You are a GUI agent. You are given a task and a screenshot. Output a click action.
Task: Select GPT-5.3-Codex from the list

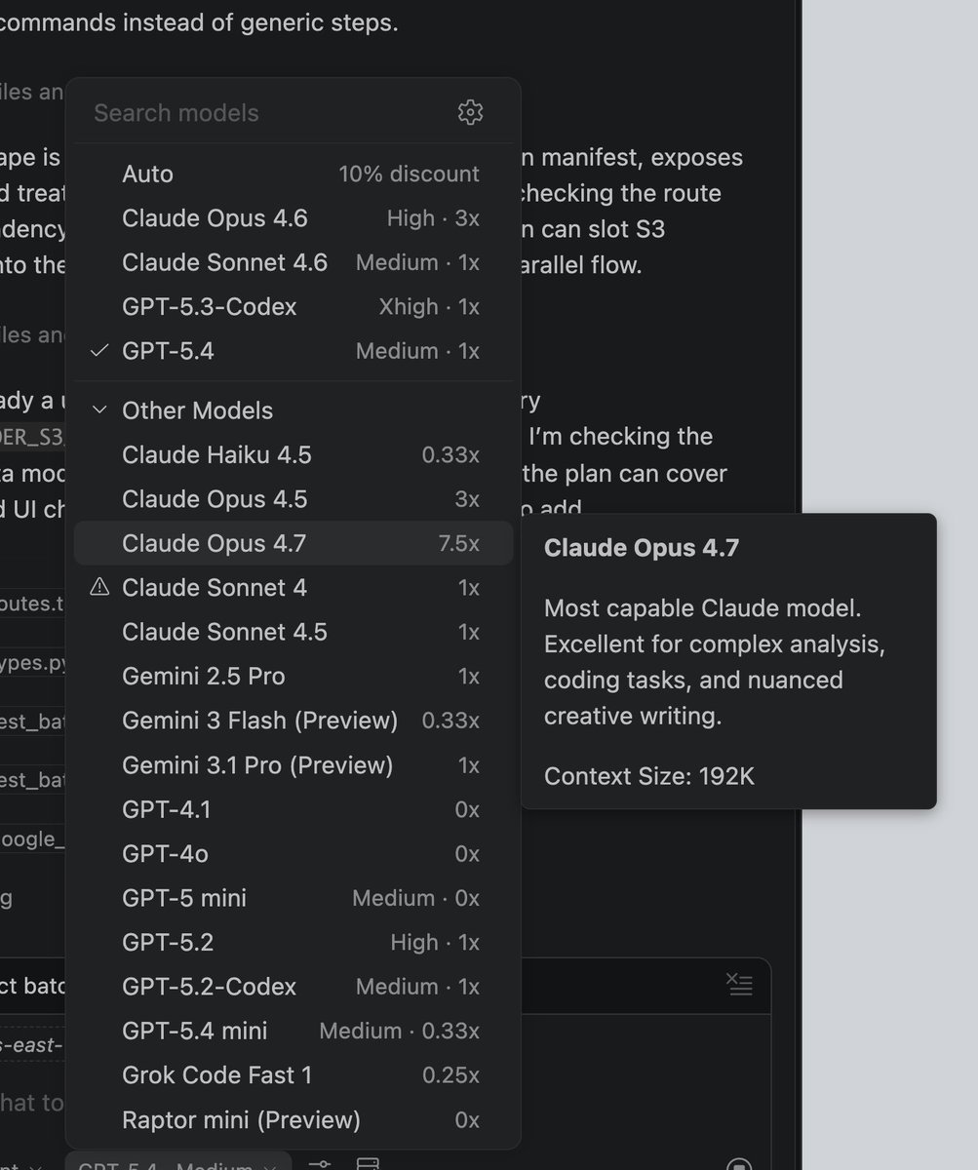[x=293, y=307]
